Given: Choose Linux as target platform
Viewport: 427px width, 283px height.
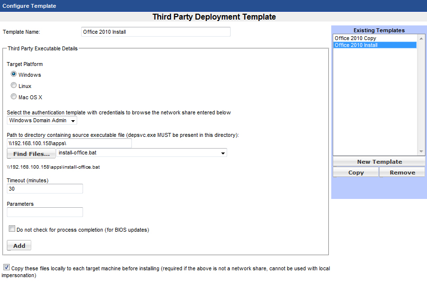Looking at the screenshot, I should [x=14, y=86].
